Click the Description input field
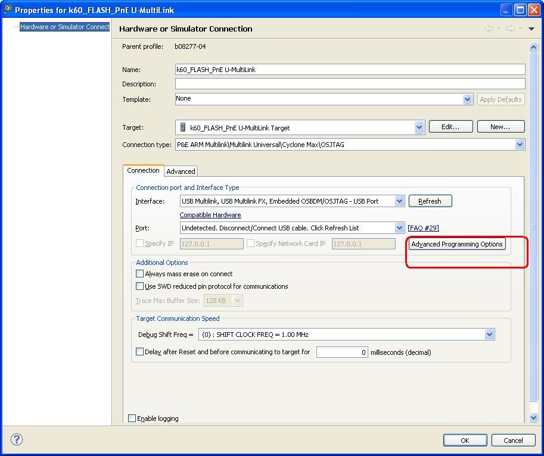The width and height of the screenshot is (544, 456). [x=350, y=83]
